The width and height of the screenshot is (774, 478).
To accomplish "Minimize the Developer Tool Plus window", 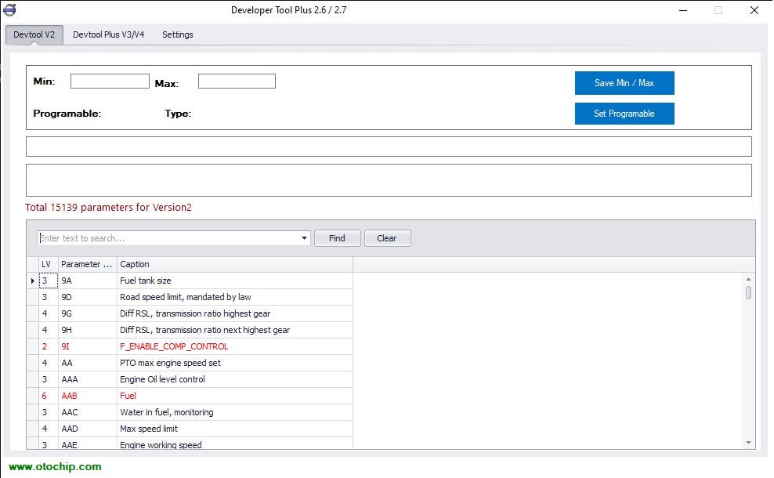I will [683, 10].
